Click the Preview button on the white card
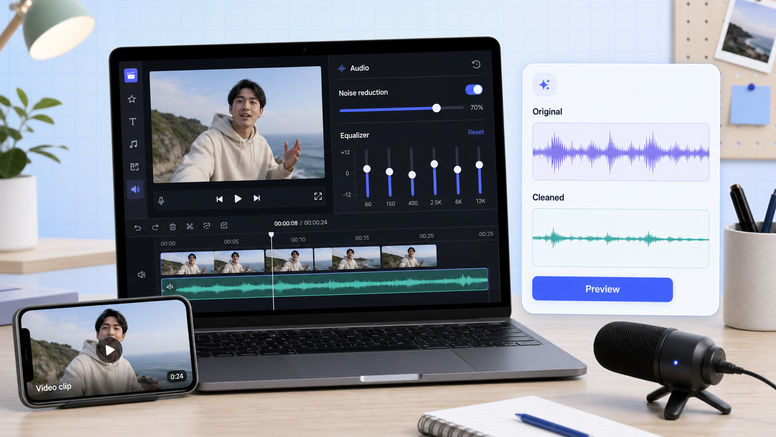 pos(602,289)
